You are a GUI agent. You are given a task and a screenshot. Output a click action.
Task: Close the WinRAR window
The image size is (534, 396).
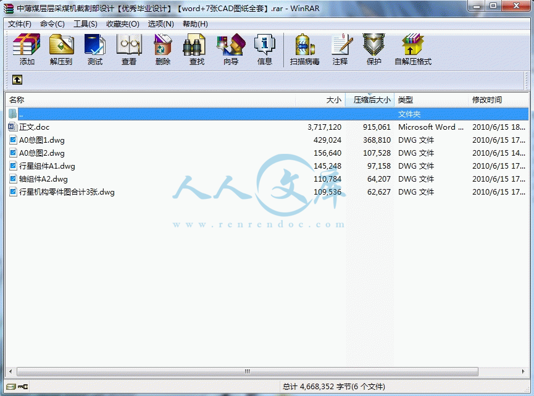click(516, 6)
